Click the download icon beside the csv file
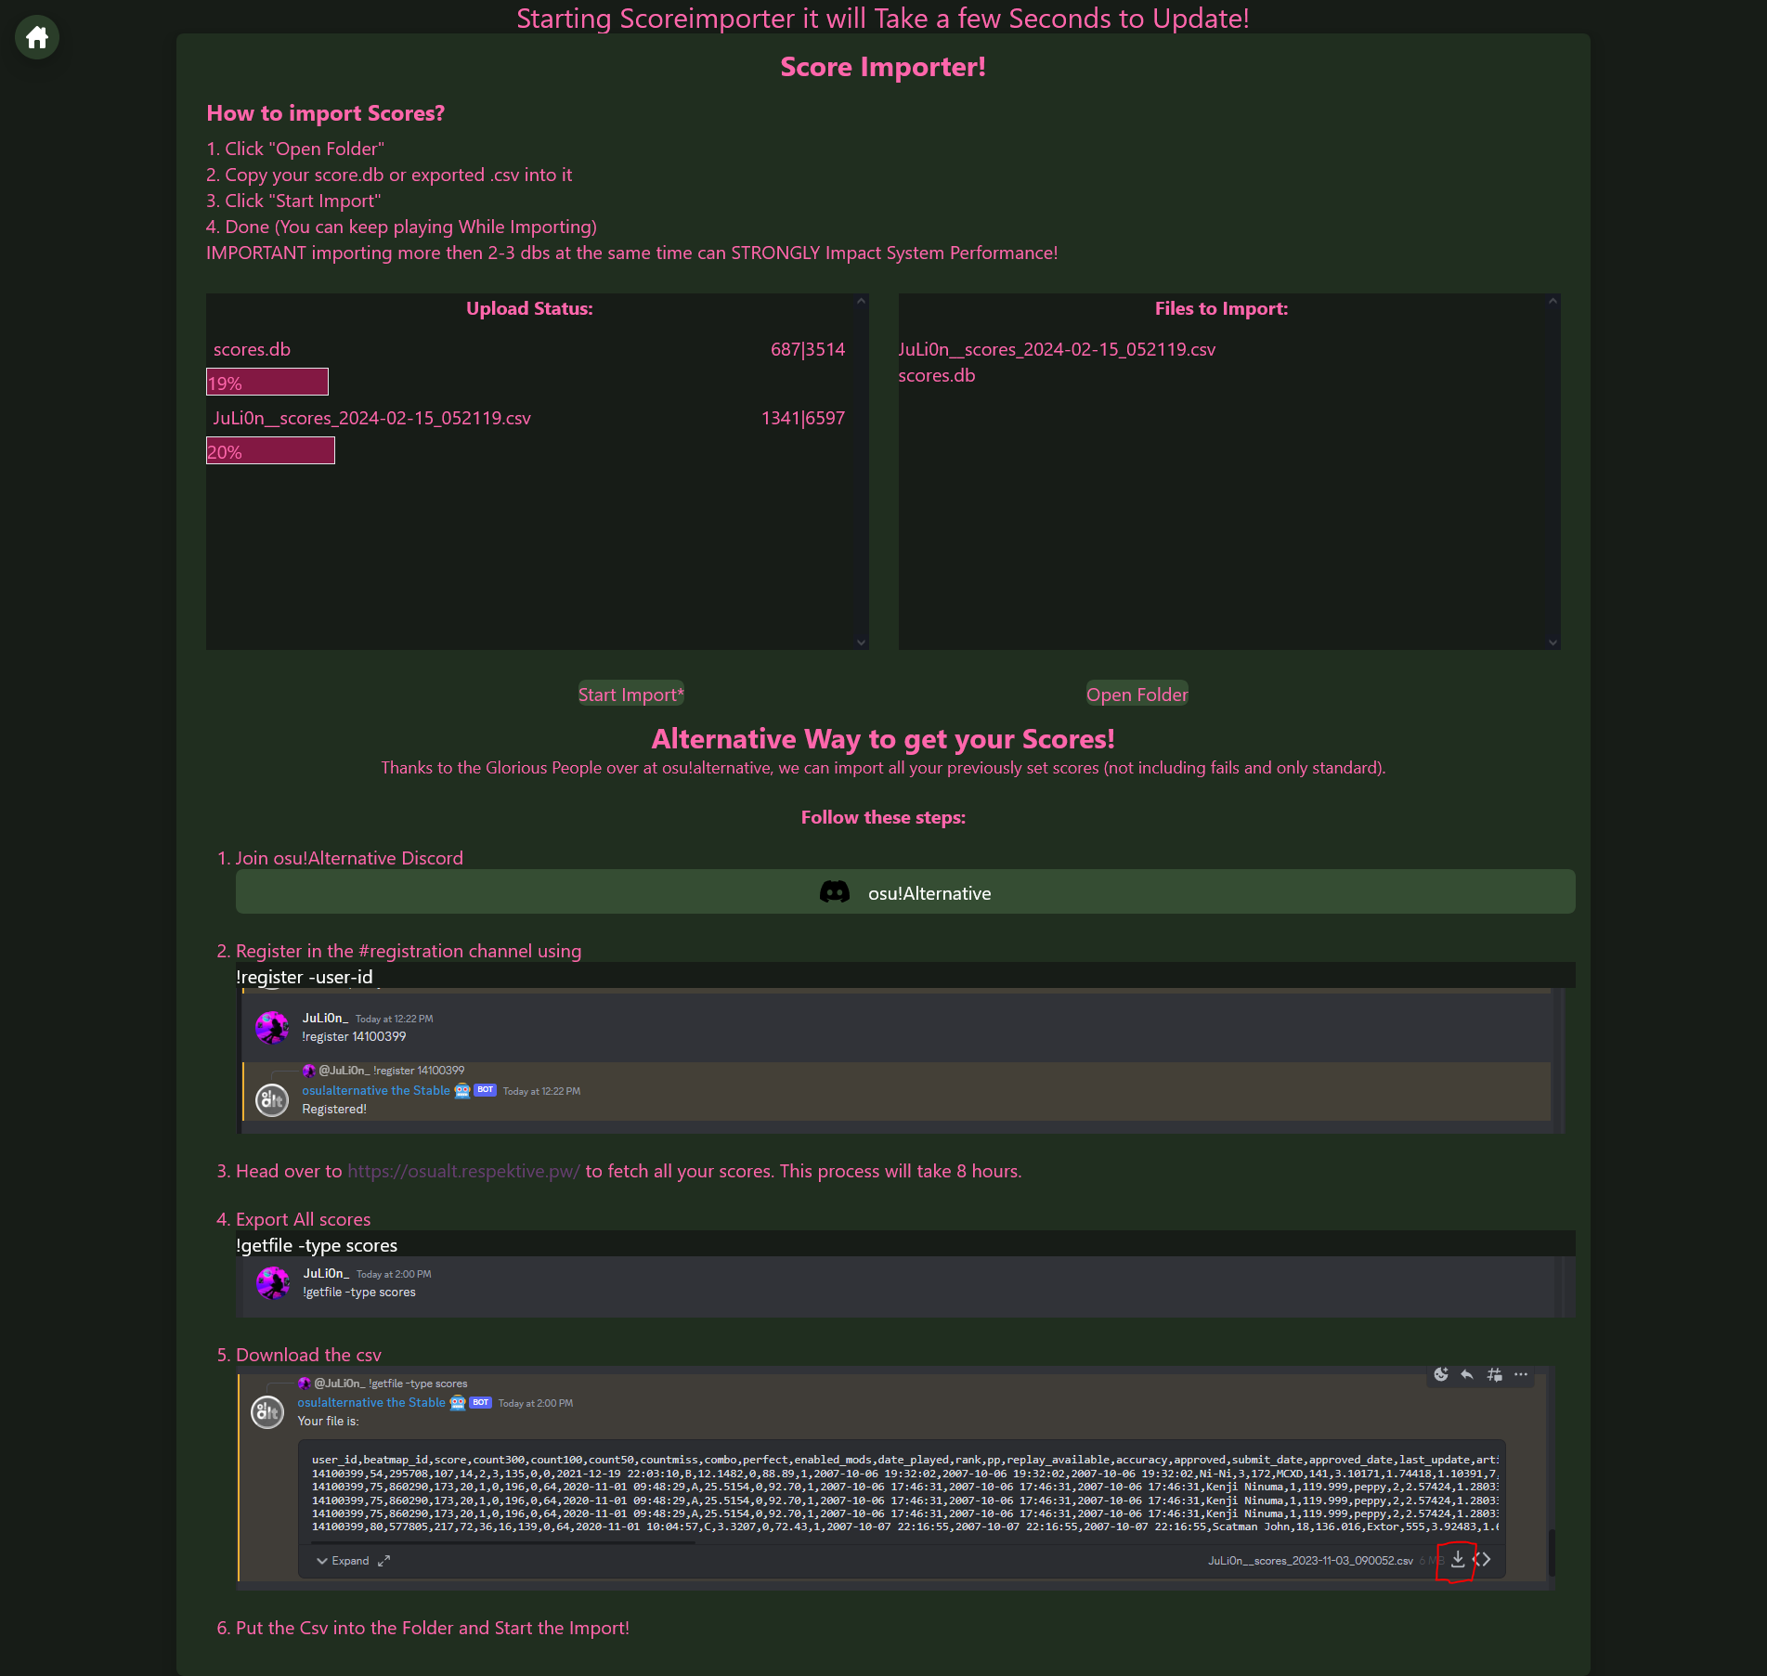1767x1676 pixels. tap(1457, 1560)
